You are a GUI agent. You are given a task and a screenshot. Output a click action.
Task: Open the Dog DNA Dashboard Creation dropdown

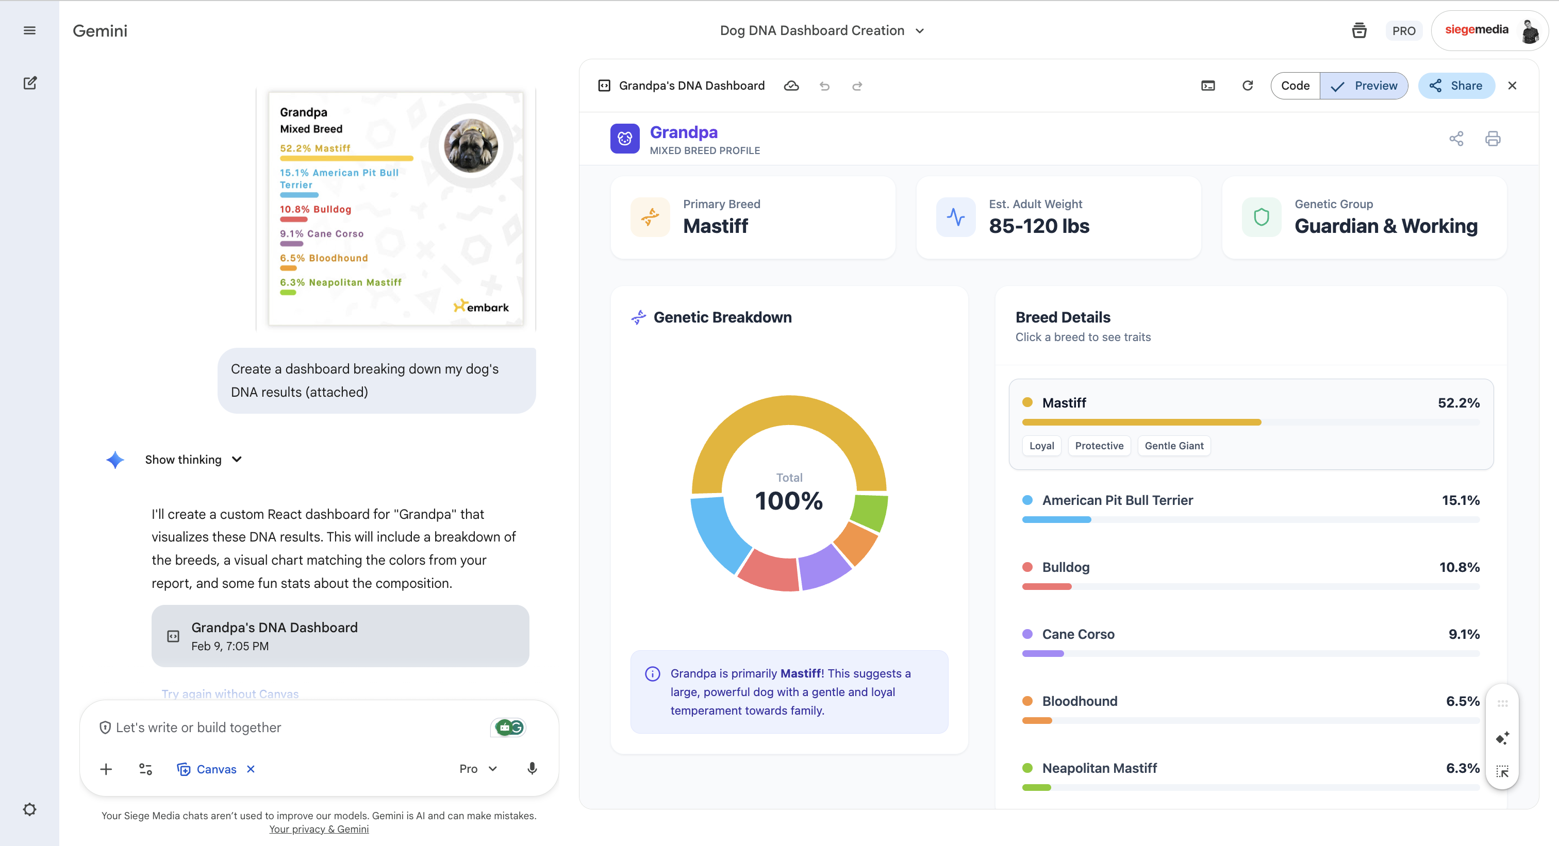click(919, 30)
